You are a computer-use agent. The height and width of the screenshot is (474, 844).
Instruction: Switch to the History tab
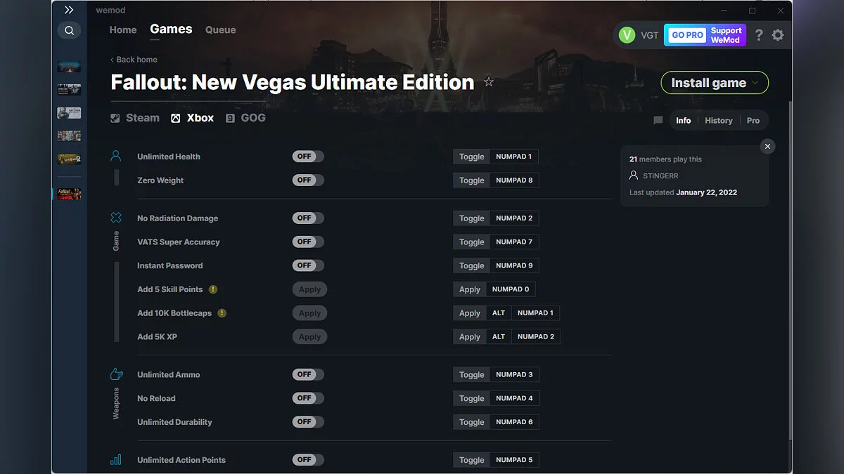pyautogui.click(x=718, y=120)
